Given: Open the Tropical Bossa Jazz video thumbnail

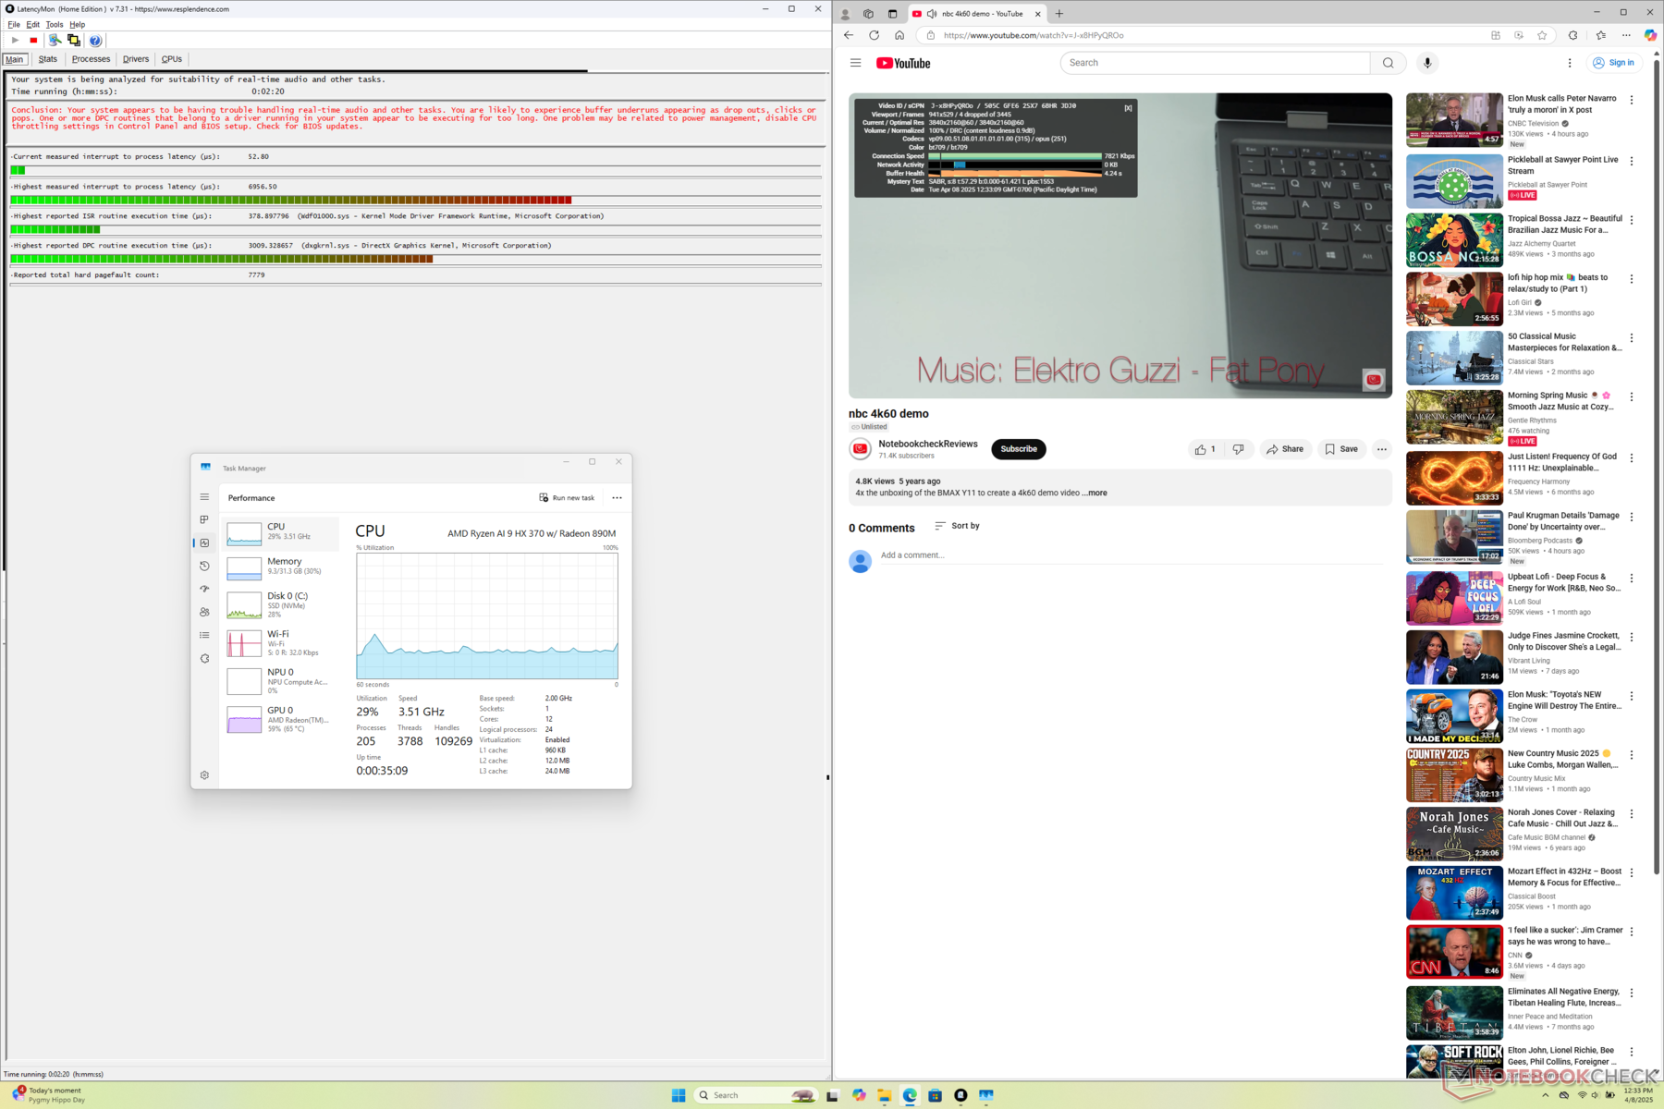Looking at the screenshot, I should click(x=1454, y=240).
